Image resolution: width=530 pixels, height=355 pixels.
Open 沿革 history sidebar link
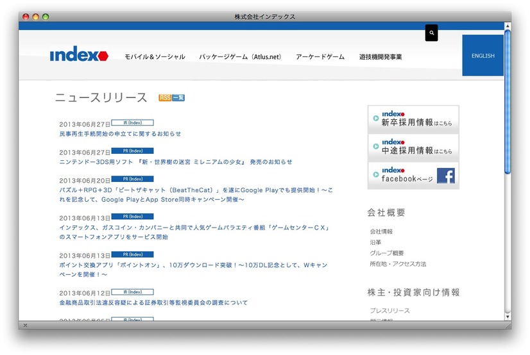375,242
